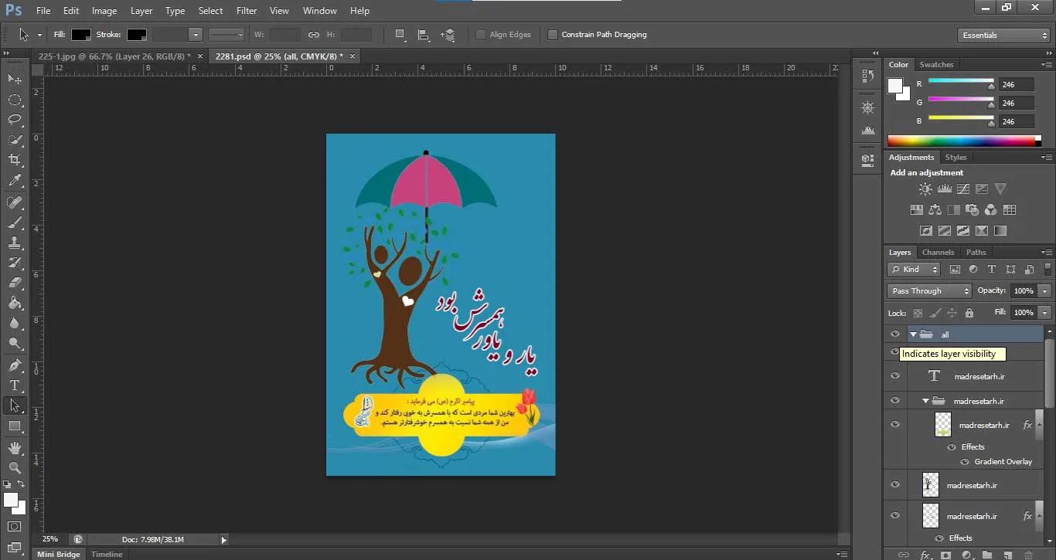Viewport: 1056px width, 560px height.
Task: Open the Timeline panel tab
Action: point(107,555)
